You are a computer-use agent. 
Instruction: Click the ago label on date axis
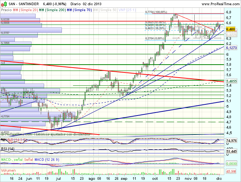pos(92,179)
